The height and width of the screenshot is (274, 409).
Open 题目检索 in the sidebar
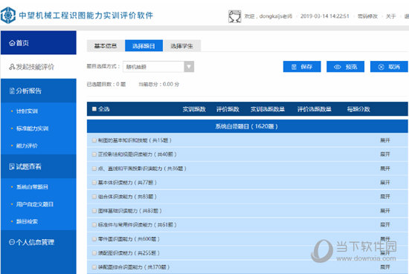pyautogui.click(x=27, y=221)
